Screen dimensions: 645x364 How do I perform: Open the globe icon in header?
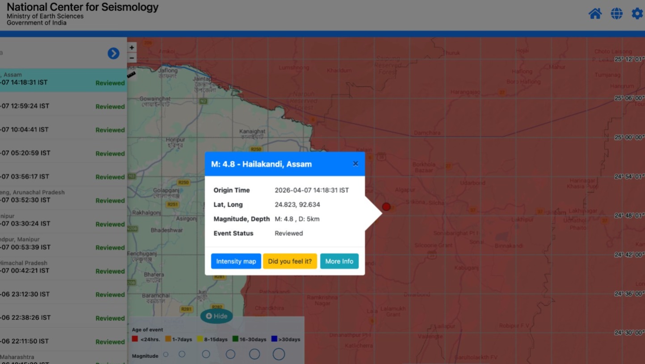[x=616, y=14]
